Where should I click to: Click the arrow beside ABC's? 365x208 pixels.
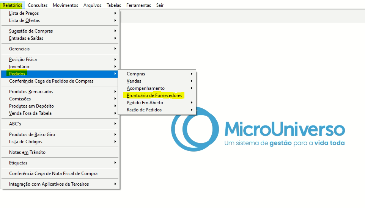(115, 124)
